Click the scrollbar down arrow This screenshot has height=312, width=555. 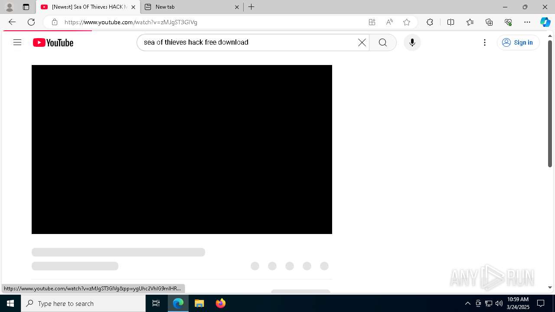pyautogui.click(x=550, y=287)
